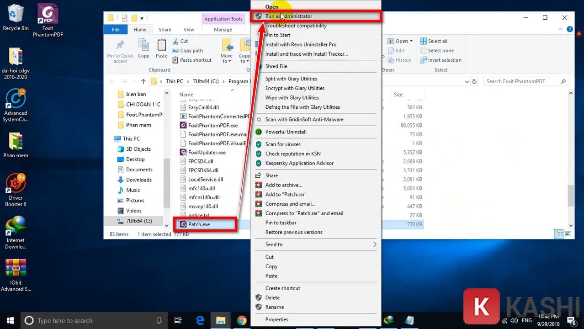Launch Google Chrome from the taskbar
The image size is (584, 329).
coord(242,320)
